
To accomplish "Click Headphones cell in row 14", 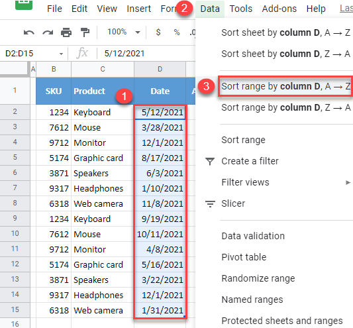I will tap(103, 295).
